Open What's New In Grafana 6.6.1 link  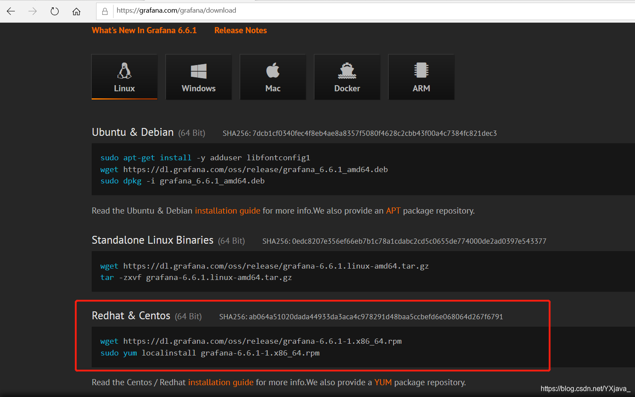(144, 30)
